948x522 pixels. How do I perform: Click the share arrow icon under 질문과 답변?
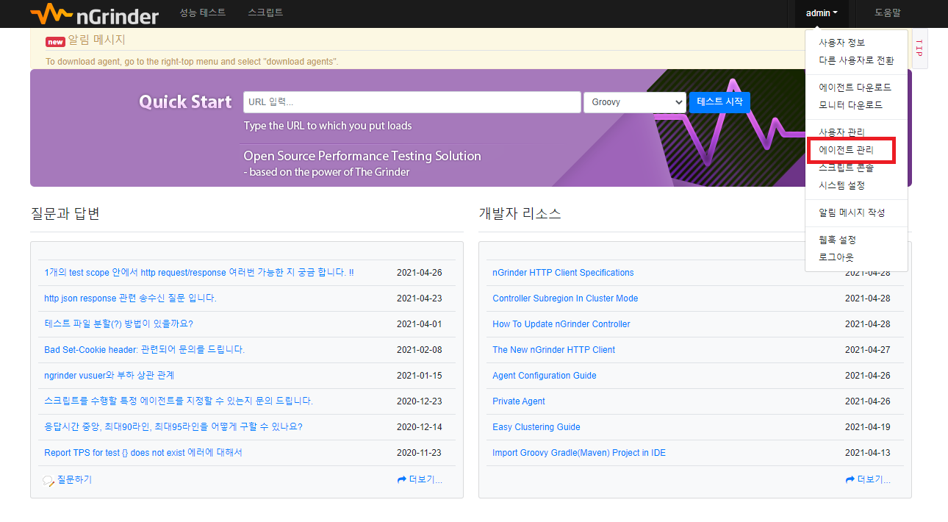tap(402, 479)
